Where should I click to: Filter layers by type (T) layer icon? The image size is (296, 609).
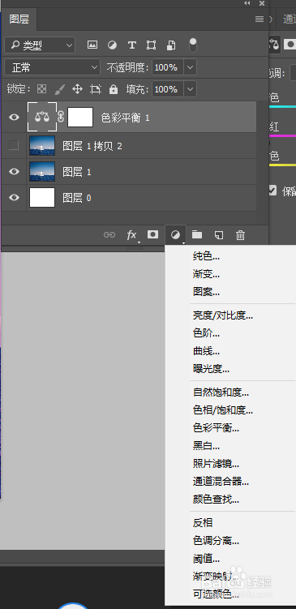click(x=132, y=45)
